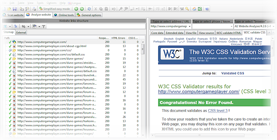Open the W3C validate HTML tab
Screen dimensions: 277x140
coord(229,33)
